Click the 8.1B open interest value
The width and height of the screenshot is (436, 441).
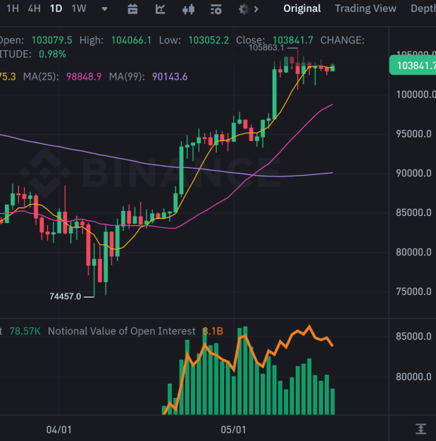tap(213, 332)
